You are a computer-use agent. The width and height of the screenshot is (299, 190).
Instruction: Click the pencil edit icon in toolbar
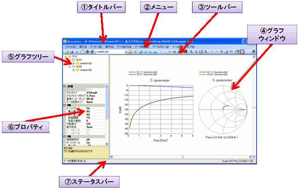(x=133, y=52)
